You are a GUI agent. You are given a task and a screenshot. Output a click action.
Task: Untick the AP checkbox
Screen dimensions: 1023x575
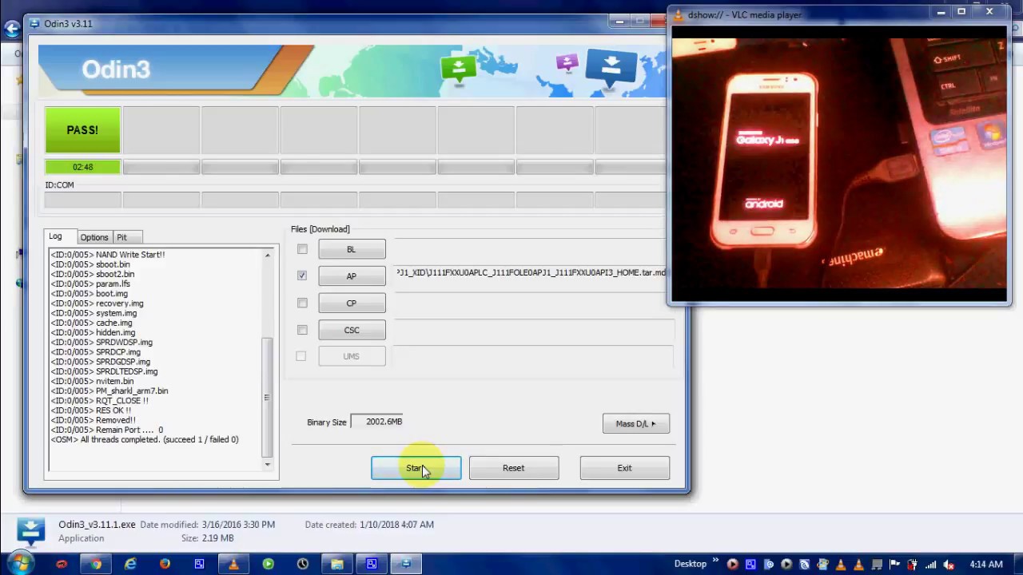(302, 276)
